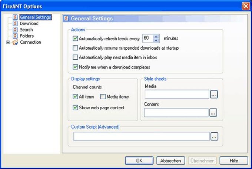Screen dimensions: 252x169
Task: Toggle automatically refresh feeds checkbox
Action: point(75,39)
